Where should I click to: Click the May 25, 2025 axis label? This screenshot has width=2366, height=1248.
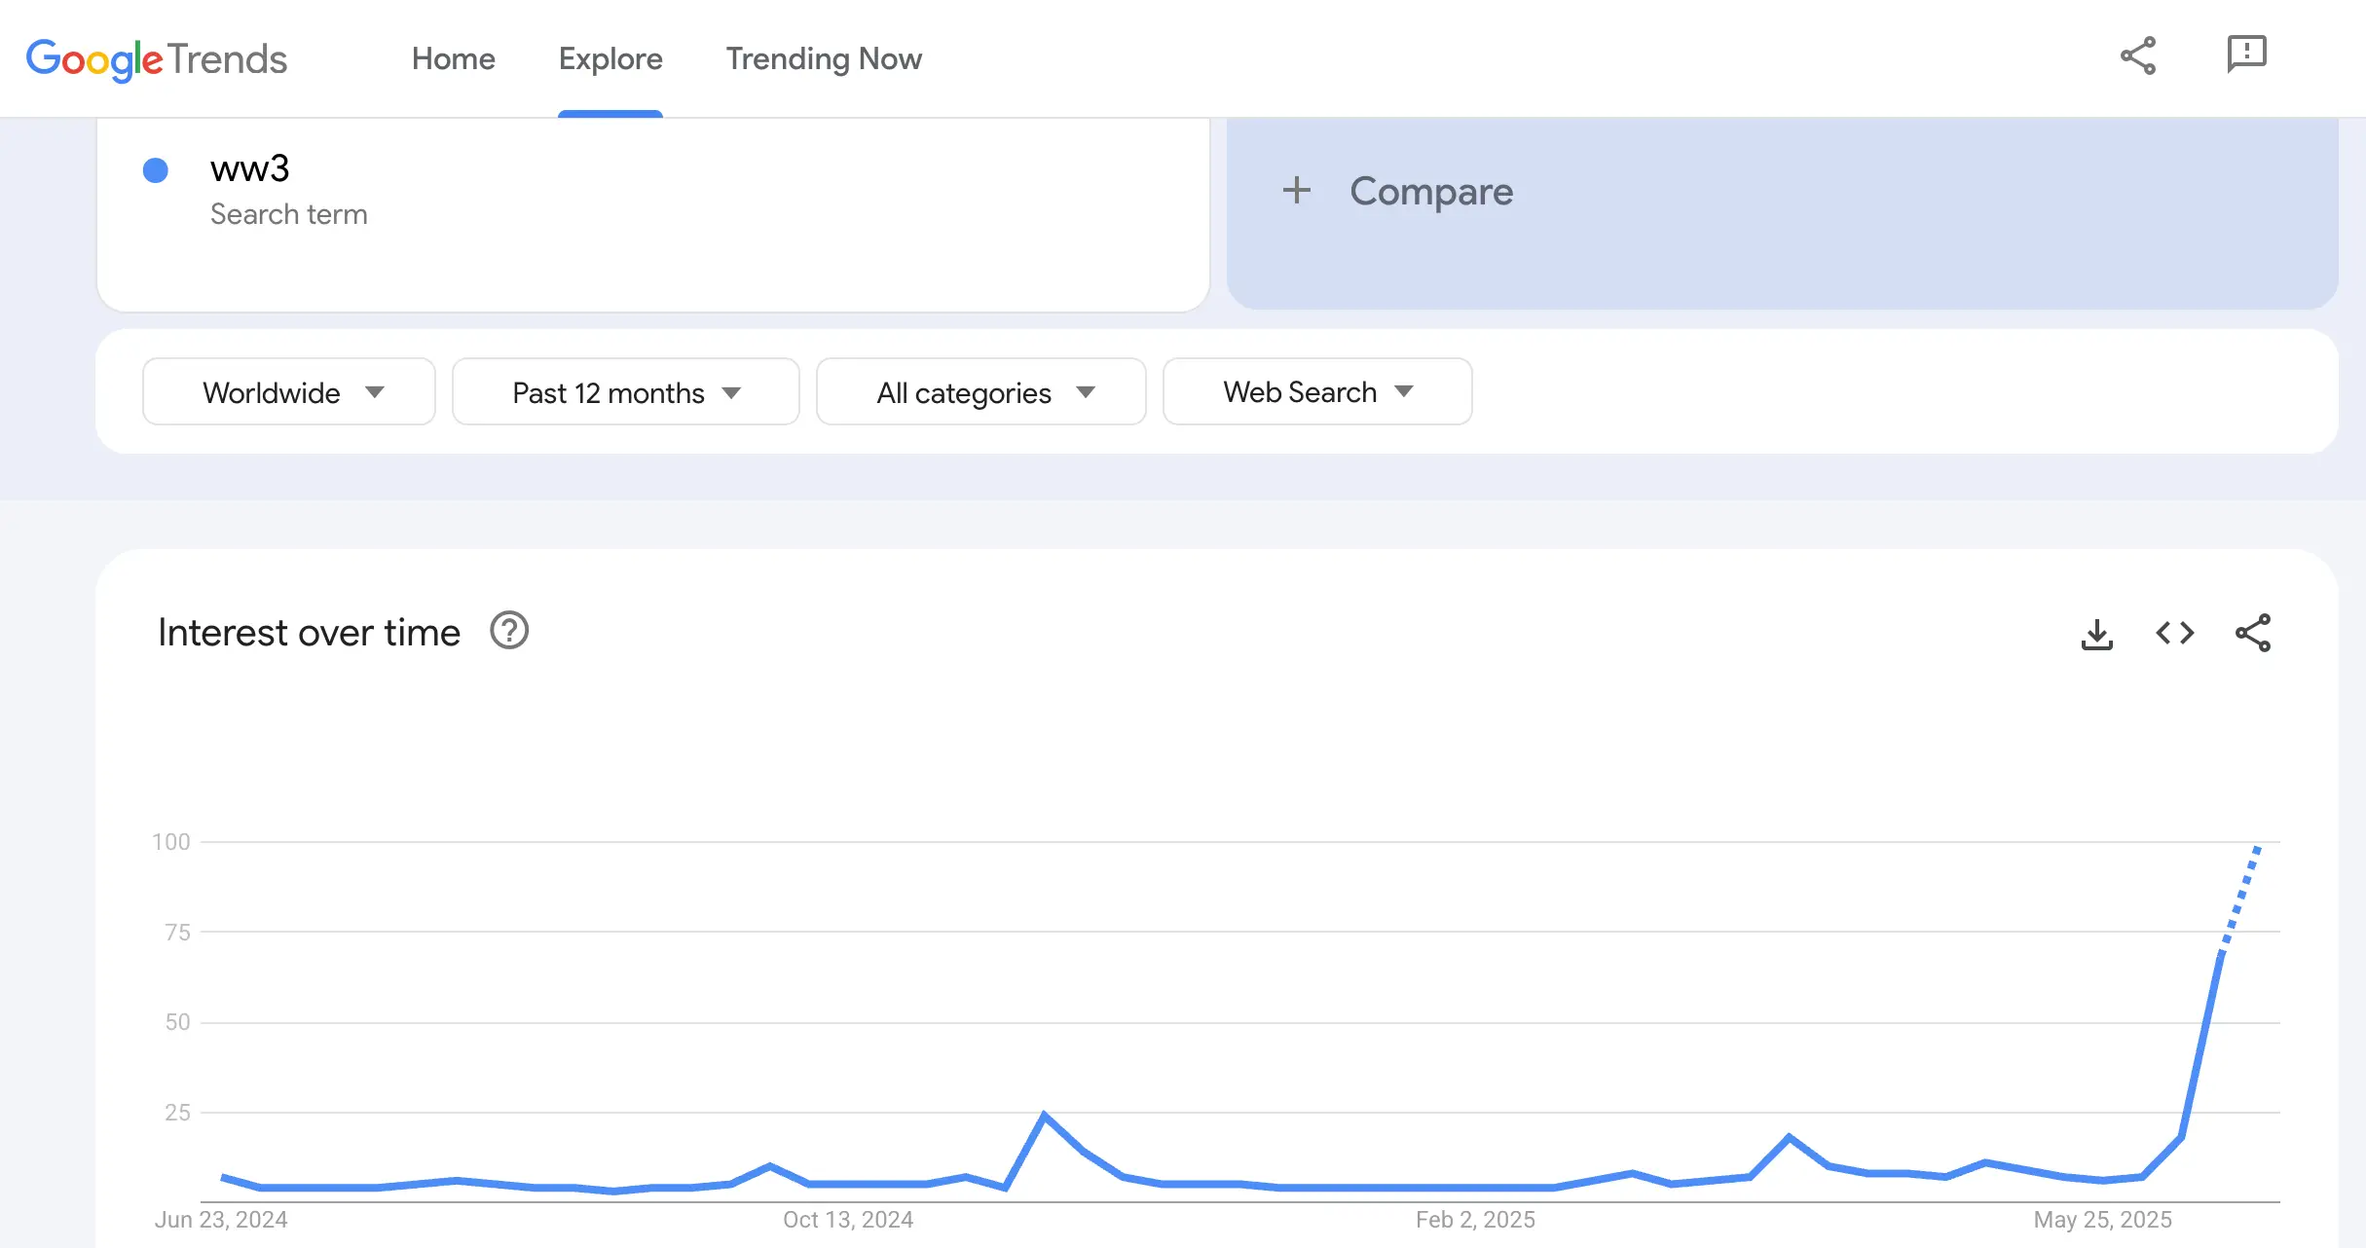2103,1219
